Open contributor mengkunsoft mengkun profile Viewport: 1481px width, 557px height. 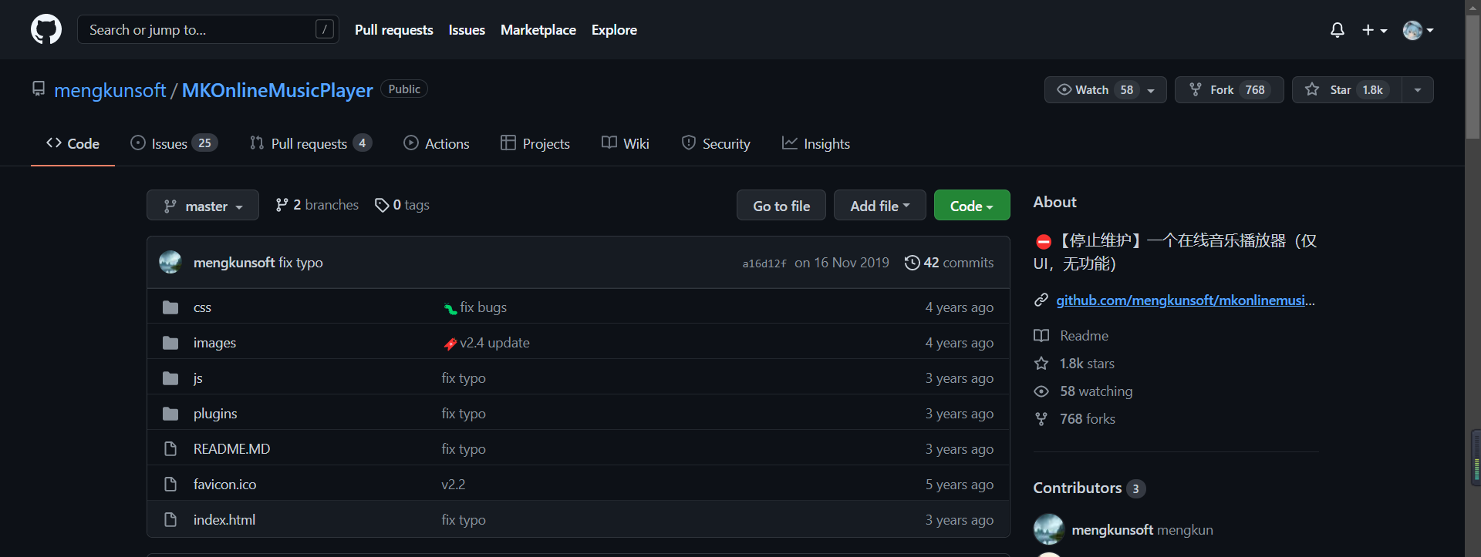1142,530
